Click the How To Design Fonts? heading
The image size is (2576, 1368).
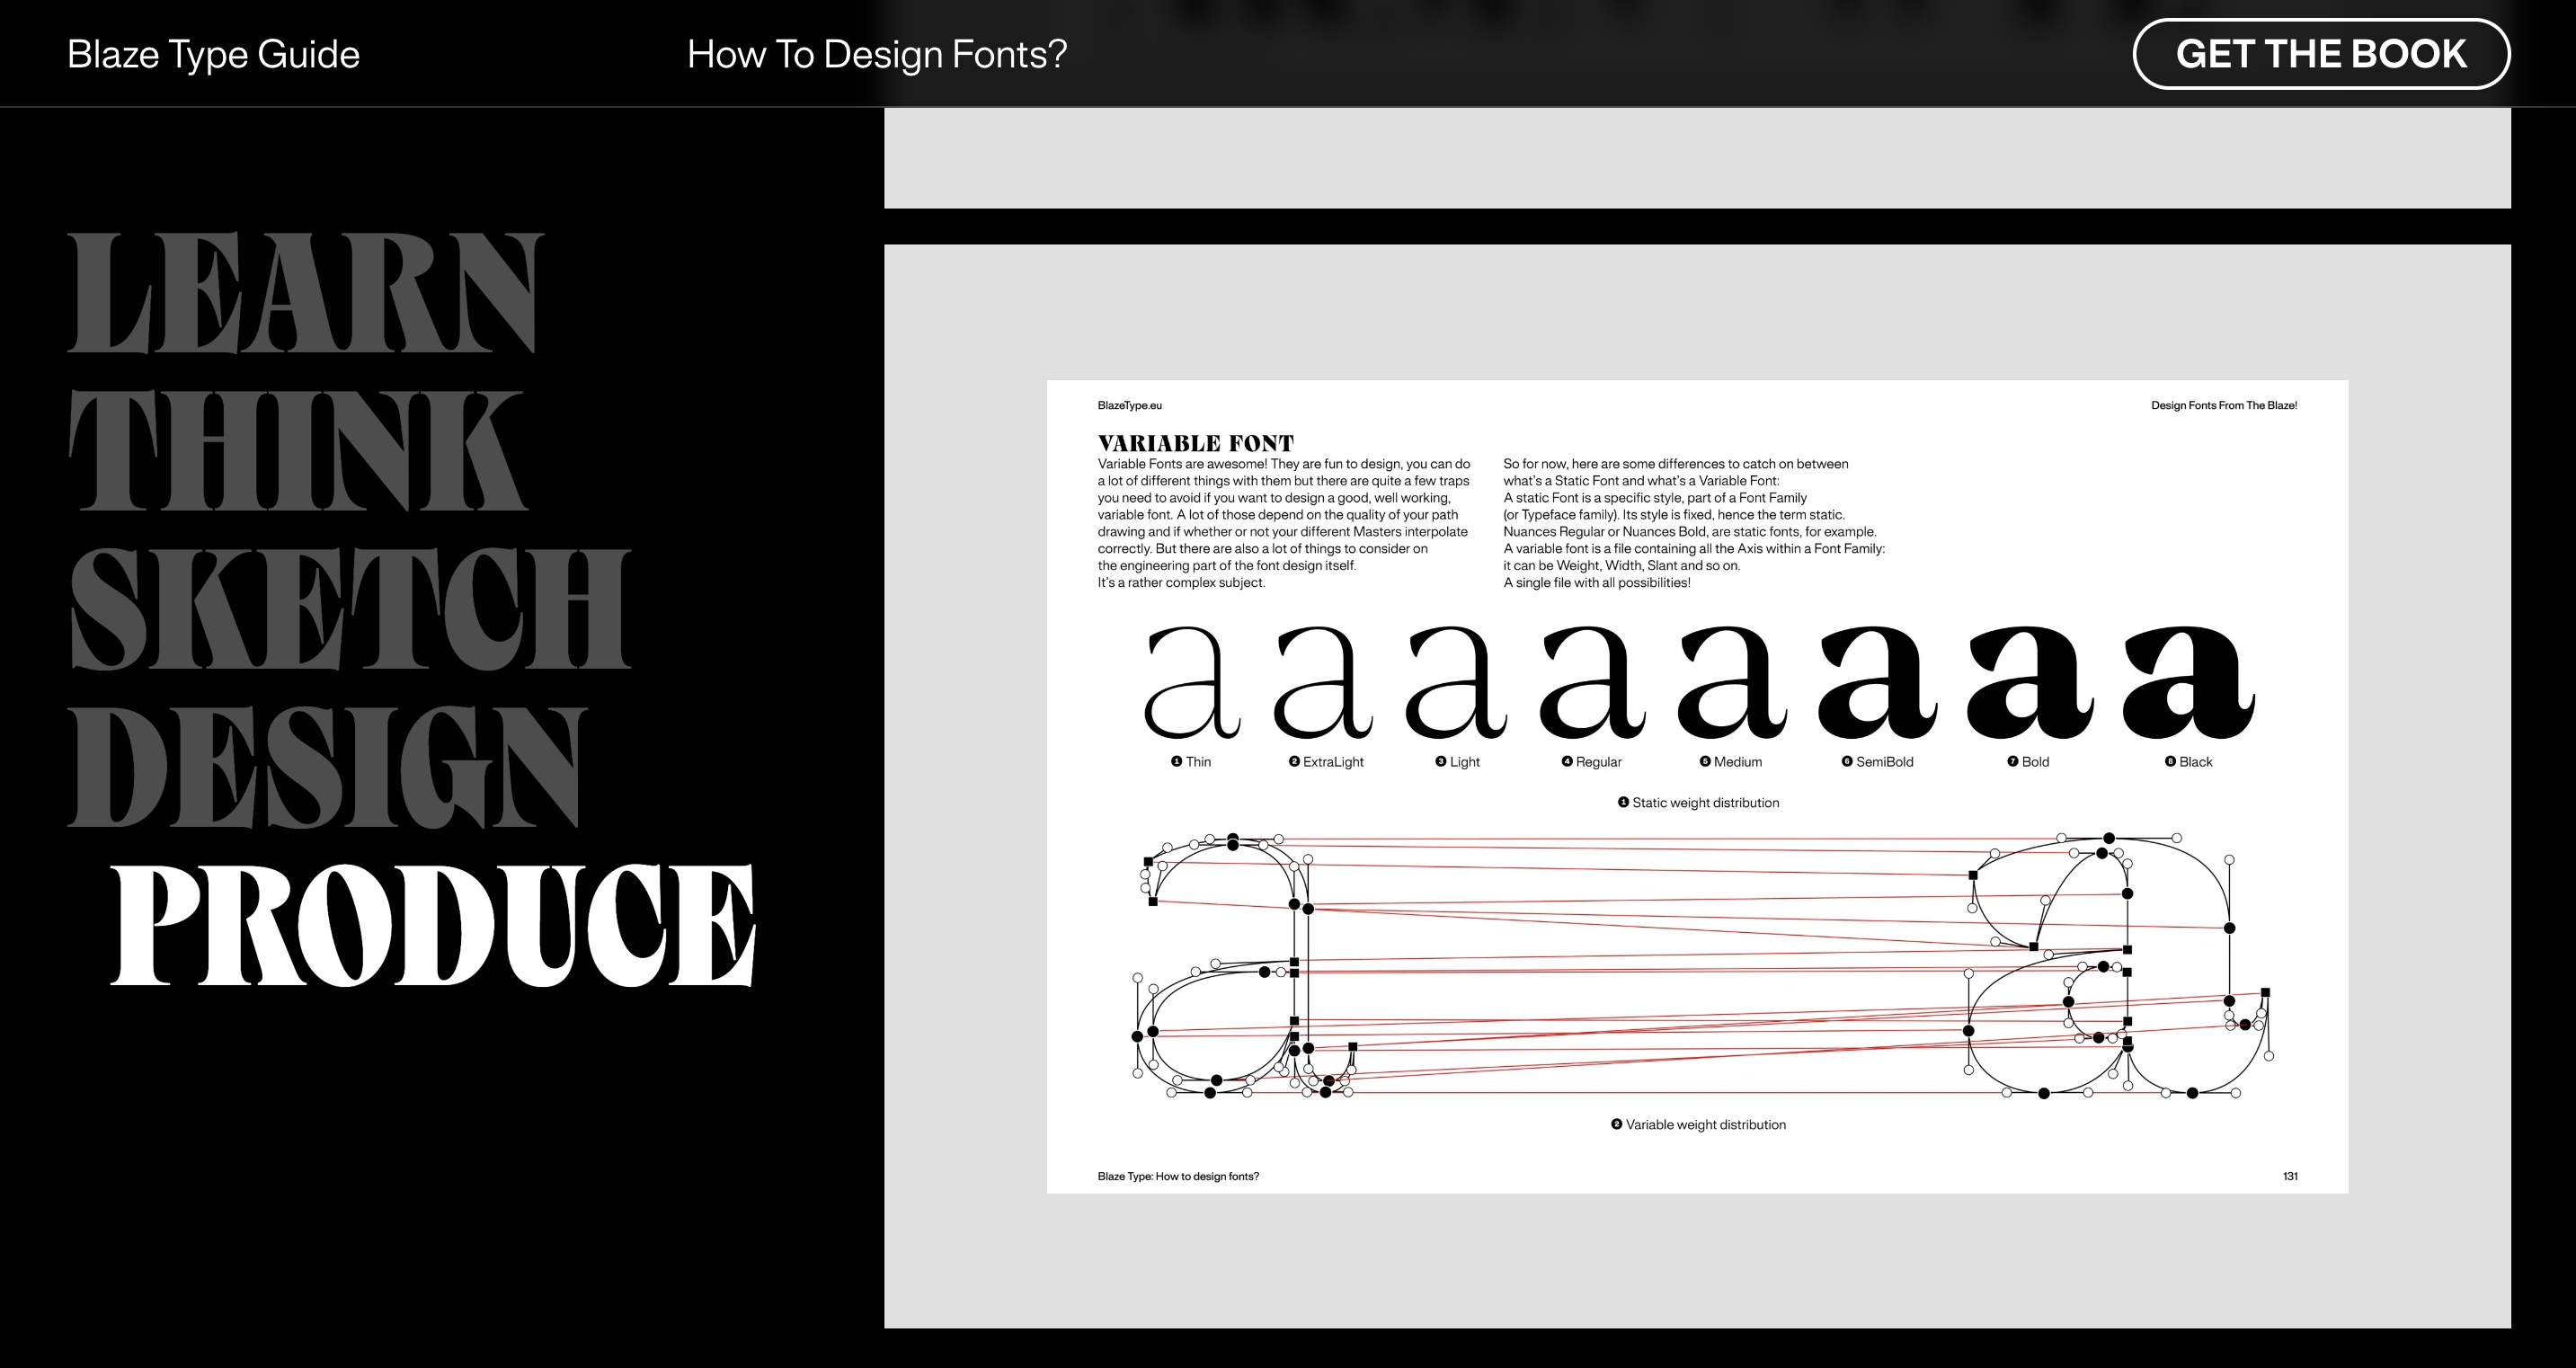pos(876,54)
